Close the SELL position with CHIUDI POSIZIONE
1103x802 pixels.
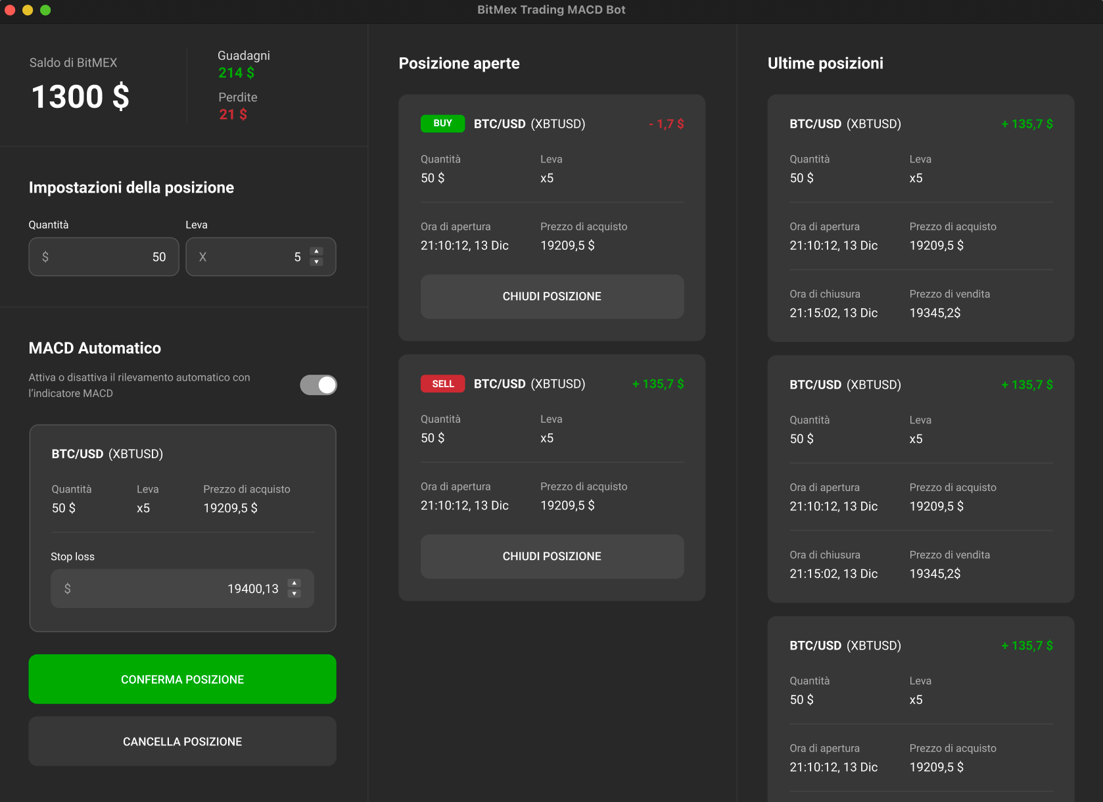(x=552, y=556)
